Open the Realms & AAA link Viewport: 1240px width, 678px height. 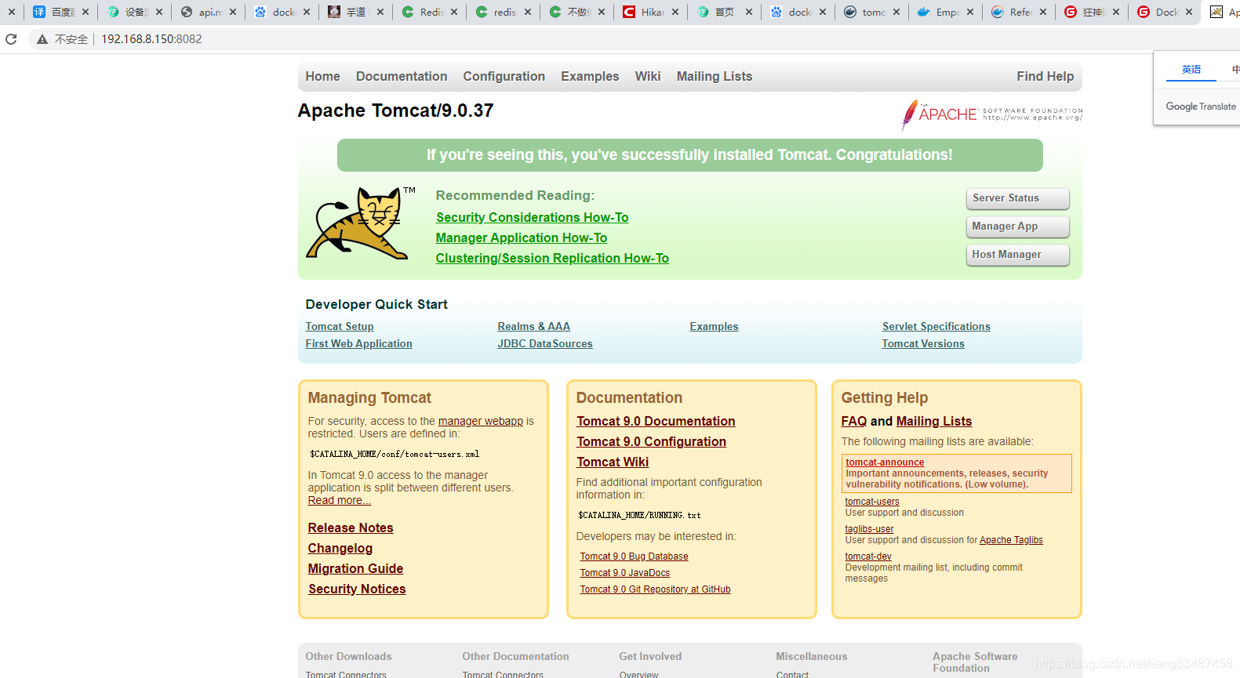(x=533, y=326)
